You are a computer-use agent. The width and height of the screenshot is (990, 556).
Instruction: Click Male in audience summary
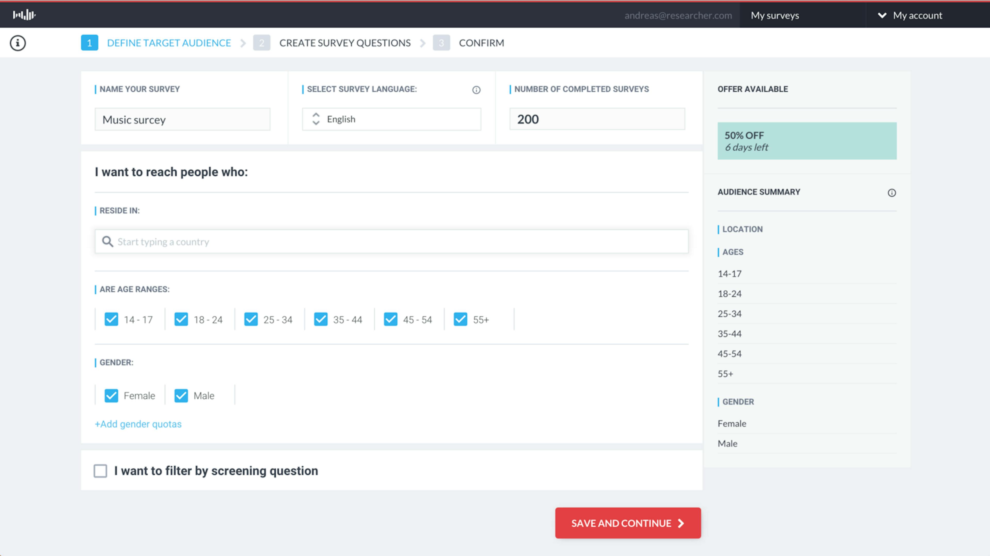[x=728, y=443]
